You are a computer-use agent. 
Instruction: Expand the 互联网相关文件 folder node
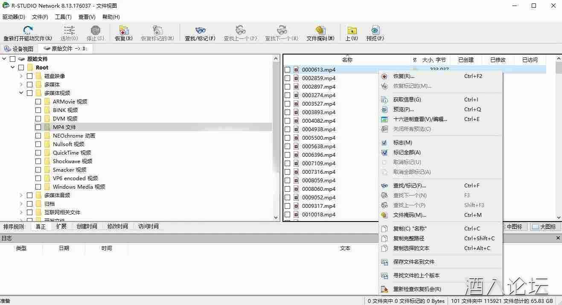coord(21,212)
